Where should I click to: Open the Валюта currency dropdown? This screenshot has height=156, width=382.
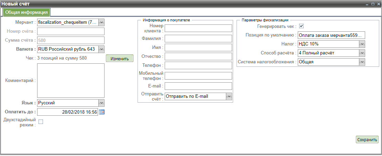pyautogui.click(x=101, y=49)
